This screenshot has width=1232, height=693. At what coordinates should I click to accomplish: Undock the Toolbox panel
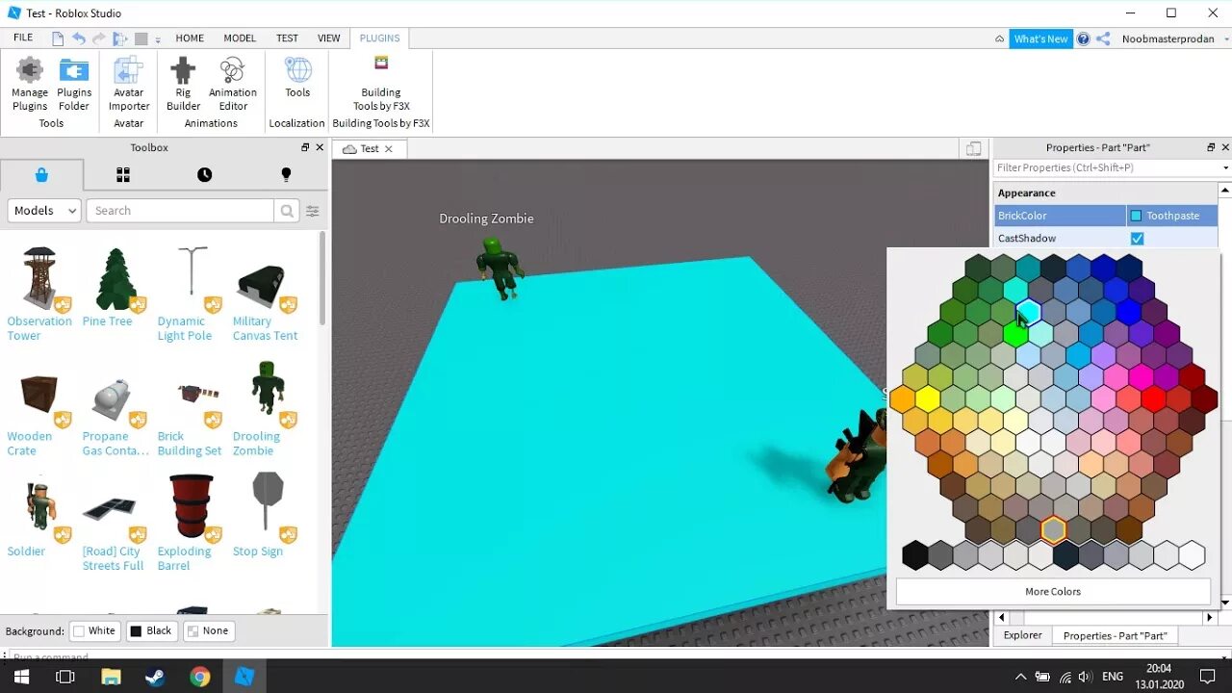pos(305,147)
